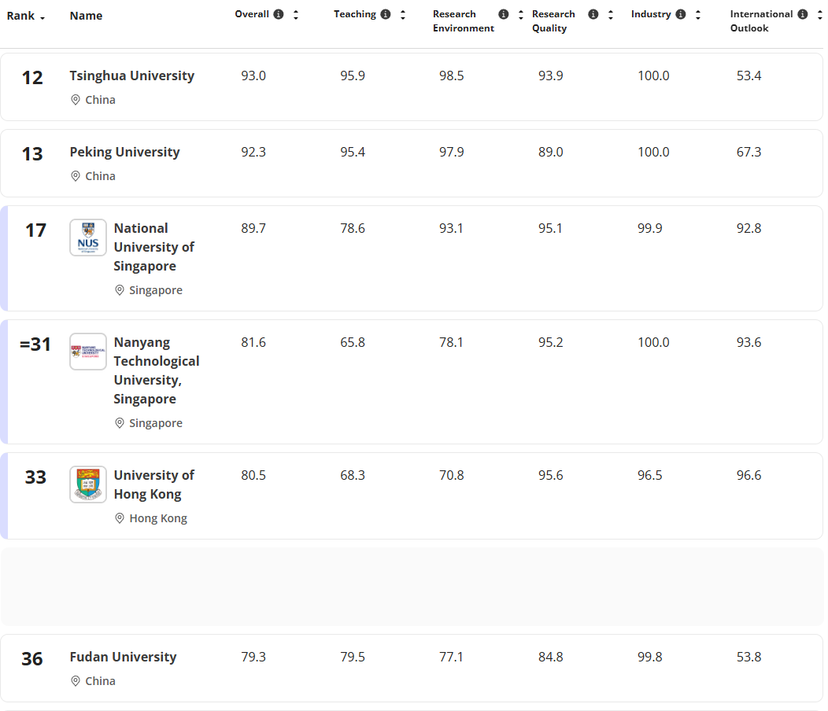Click rank number =31
This screenshot has height=711, width=828.
point(35,344)
